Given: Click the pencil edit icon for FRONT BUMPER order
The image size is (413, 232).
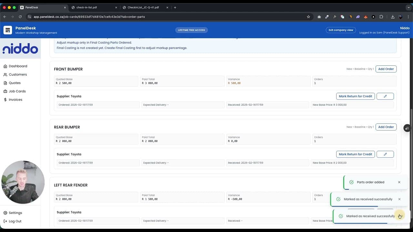Looking at the screenshot, I should [x=385, y=96].
